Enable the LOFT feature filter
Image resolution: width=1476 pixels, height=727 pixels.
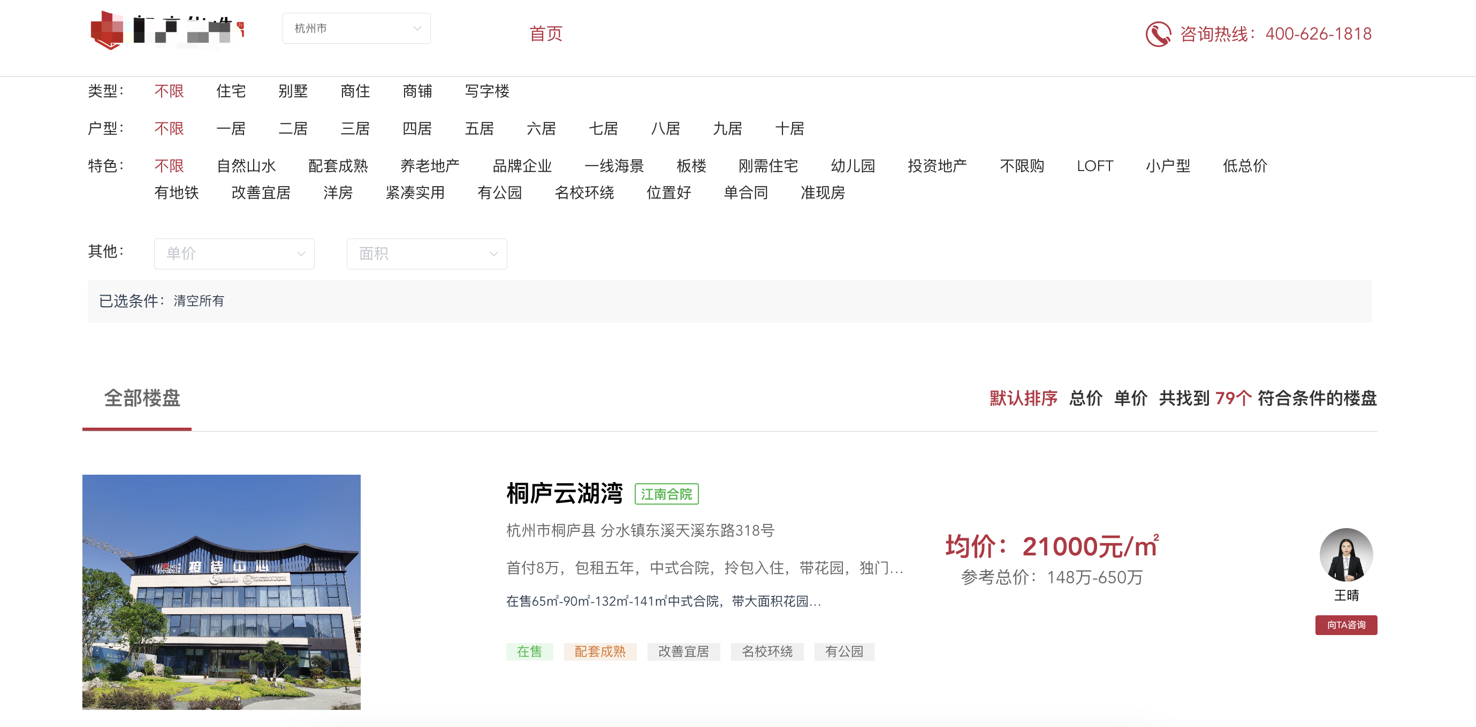click(1094, 165)
